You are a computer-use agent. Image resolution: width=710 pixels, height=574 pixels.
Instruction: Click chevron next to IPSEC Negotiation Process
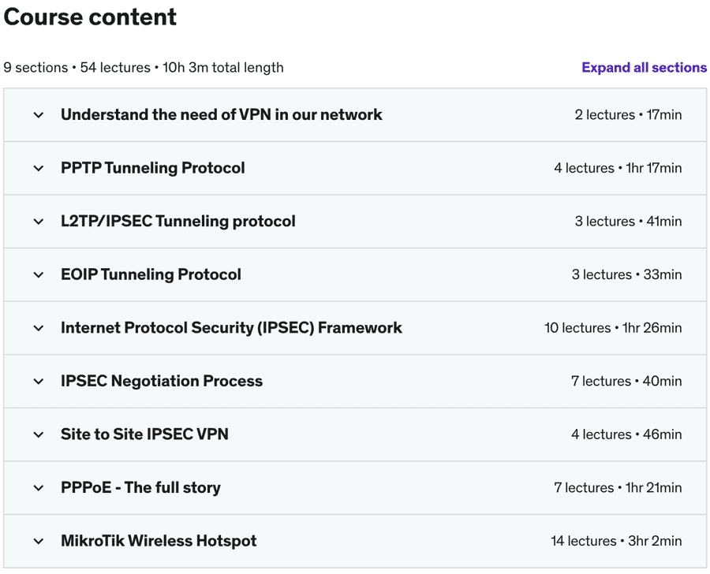39,381
